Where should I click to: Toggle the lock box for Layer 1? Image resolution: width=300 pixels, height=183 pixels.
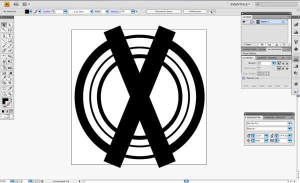tap(248, 21)
